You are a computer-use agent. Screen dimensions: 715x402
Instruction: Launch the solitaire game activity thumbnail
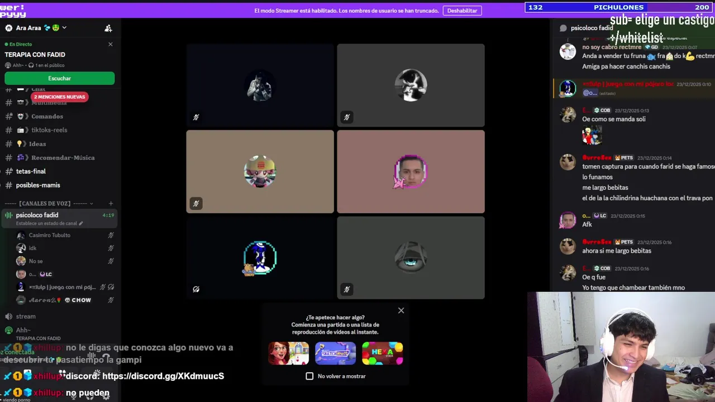[288, 353]
